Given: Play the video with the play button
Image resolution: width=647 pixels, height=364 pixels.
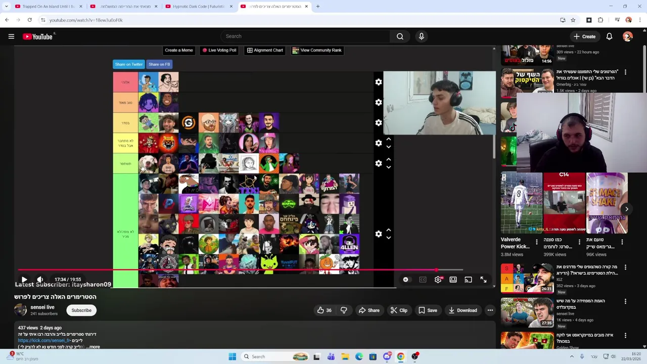Looking at the screenshot, I should (x=24, y=280).
